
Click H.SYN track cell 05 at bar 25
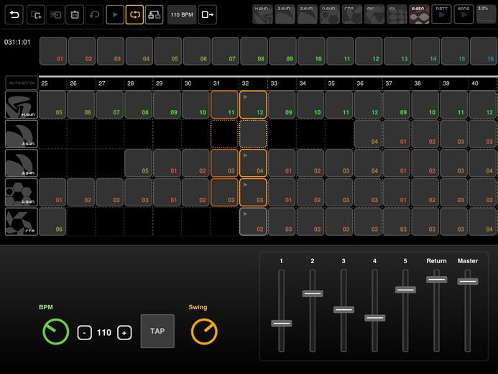coord(52,105)
